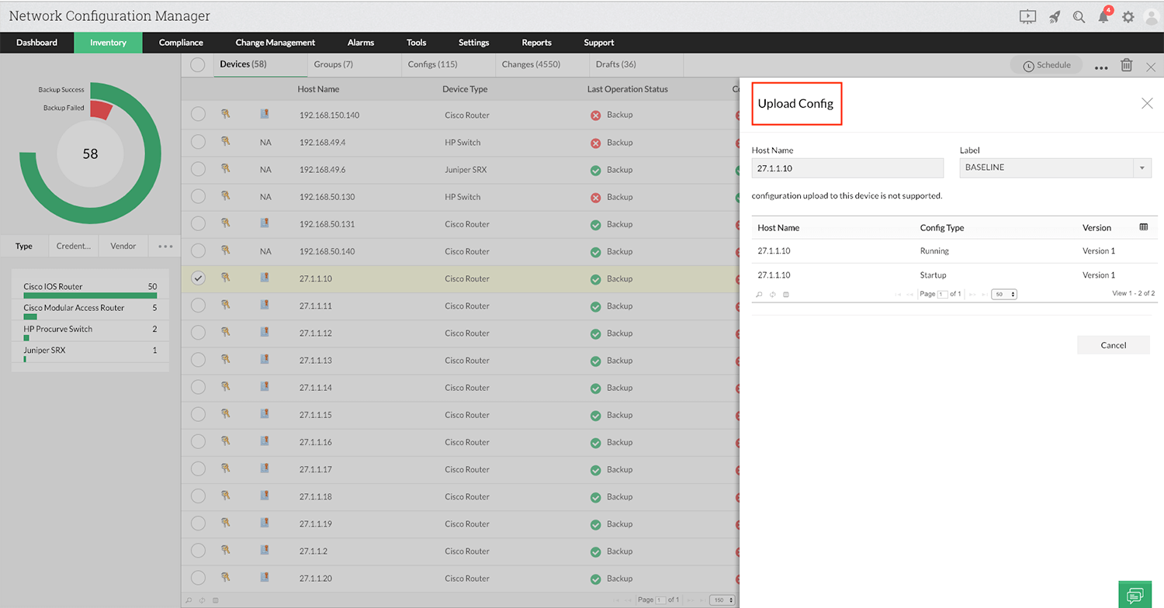Screen dimensions: 1164x608
Task: Select the row radio button for 192.168.49.4
Action: point(198,142)
